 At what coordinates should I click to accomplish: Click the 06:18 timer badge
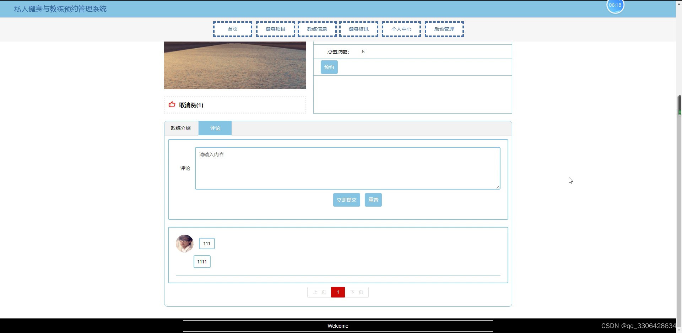tap(615, 5)
